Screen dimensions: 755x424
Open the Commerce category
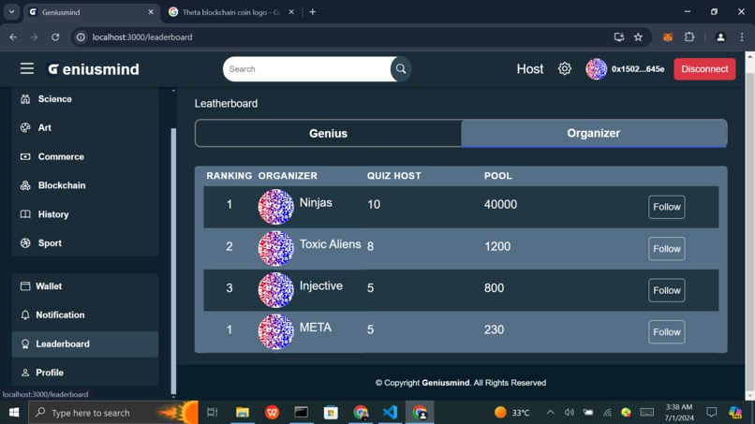84,157
